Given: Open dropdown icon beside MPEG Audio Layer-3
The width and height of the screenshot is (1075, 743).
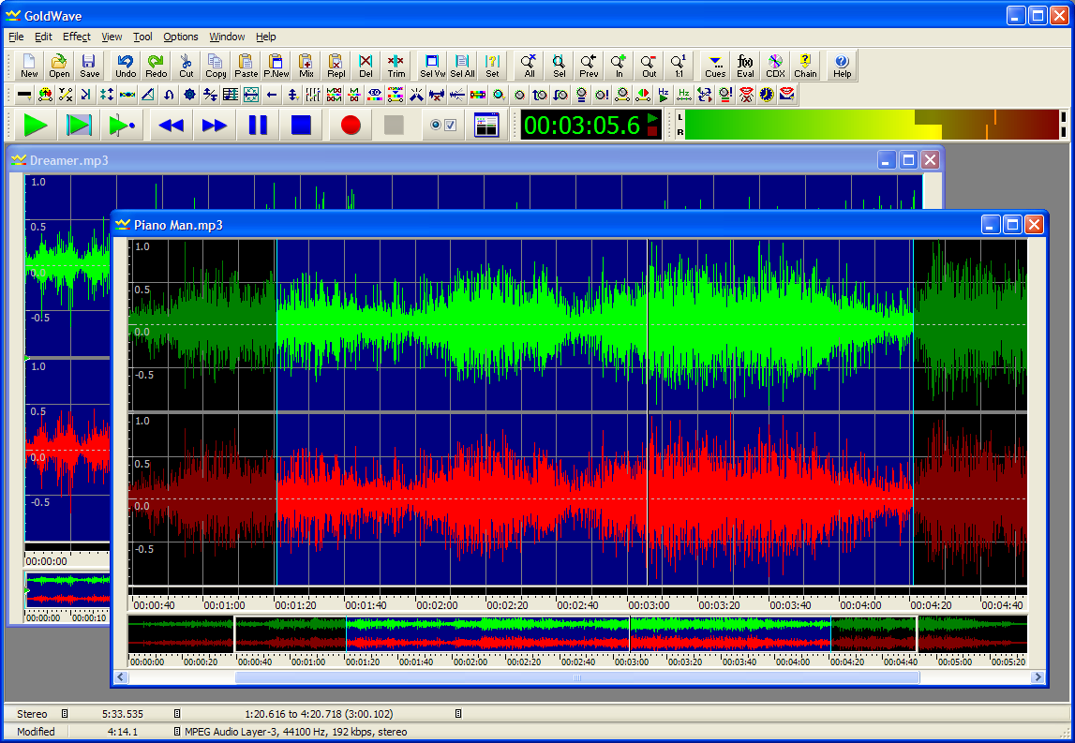Looking at the screenshot, I should pos(177,732).
